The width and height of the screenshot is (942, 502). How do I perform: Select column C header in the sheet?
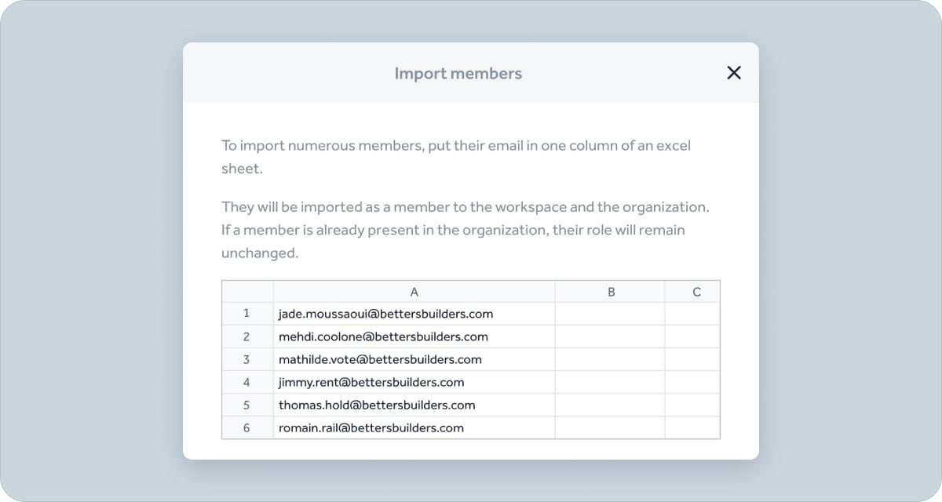point(696,292)
